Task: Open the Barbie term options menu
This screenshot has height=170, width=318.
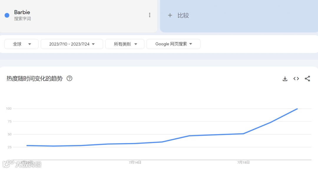Action: pos(150,15)
